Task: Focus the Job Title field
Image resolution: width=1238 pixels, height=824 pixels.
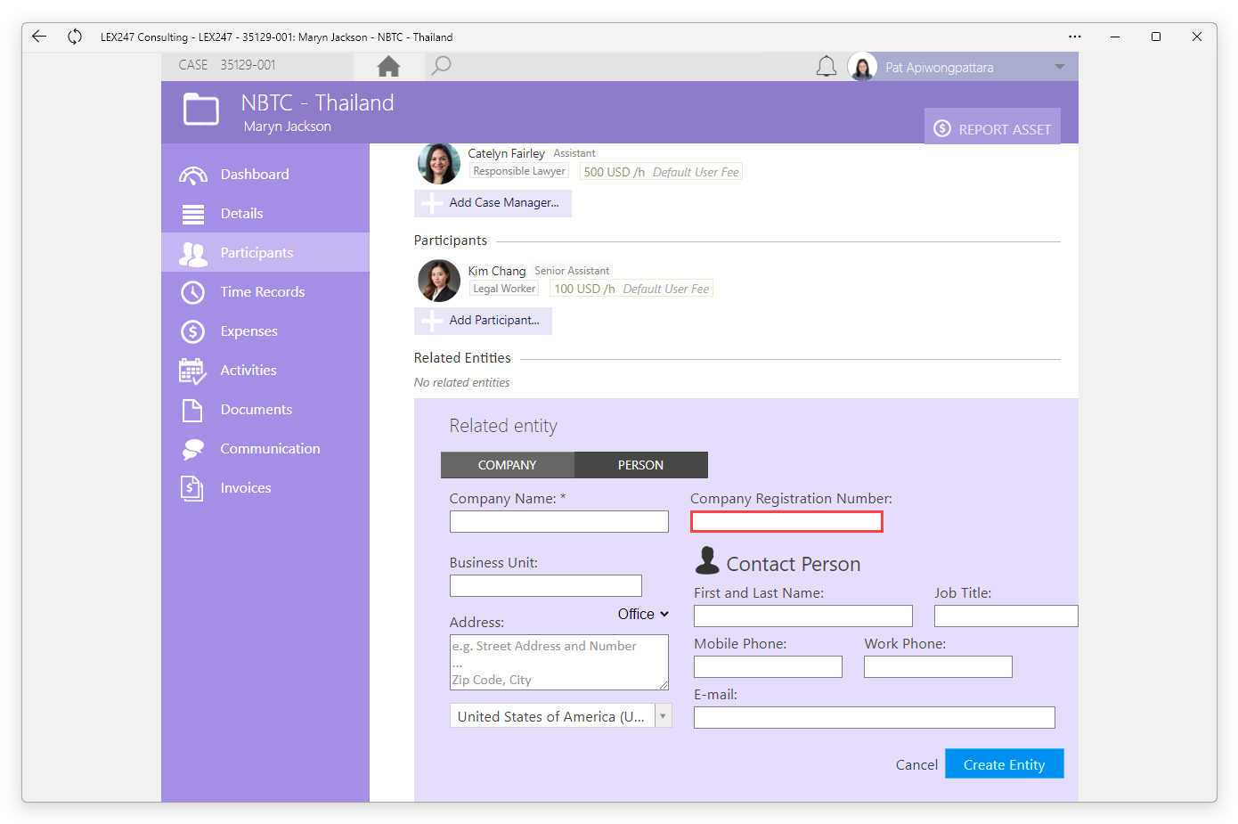Action: click(1006, 616)
